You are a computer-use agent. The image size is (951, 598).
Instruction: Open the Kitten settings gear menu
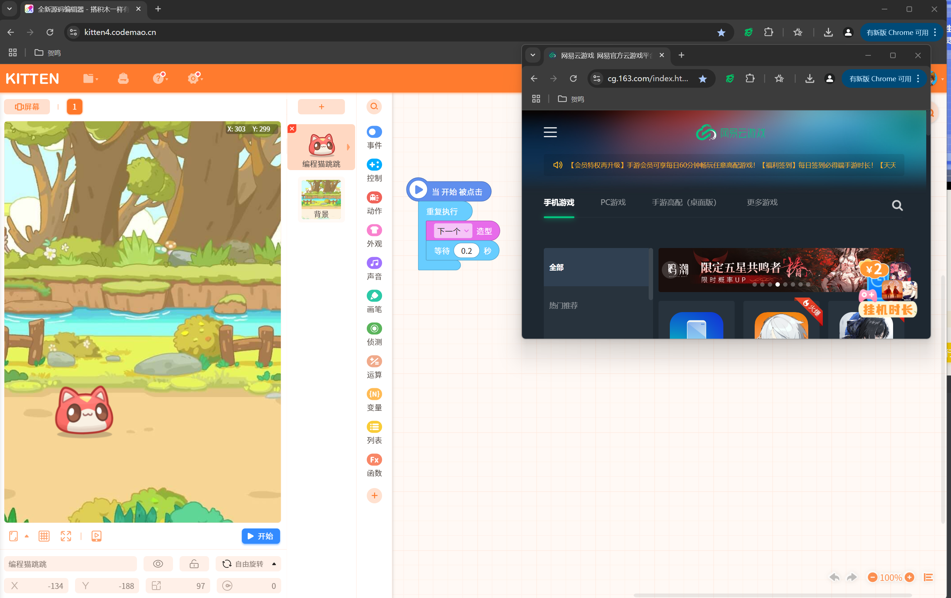click(x=195, y=78)
